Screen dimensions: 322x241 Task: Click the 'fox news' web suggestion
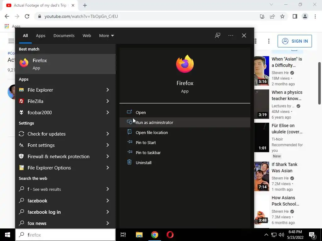click(x=65, y=223)
